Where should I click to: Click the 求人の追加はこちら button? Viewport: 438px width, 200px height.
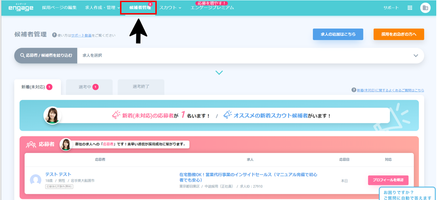pos(338,35)
